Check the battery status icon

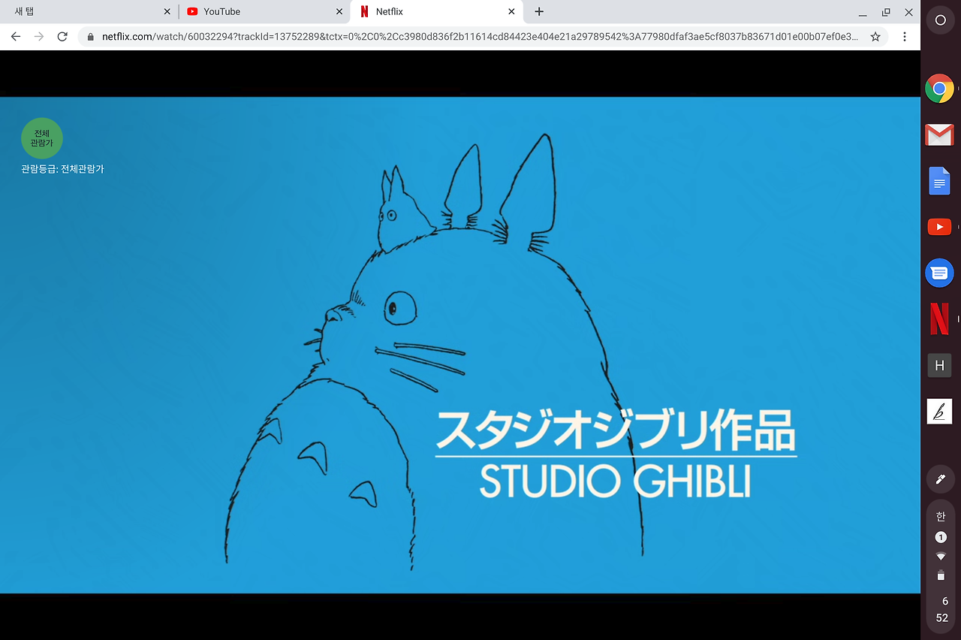pyautogui.click(x=941, y=575)
